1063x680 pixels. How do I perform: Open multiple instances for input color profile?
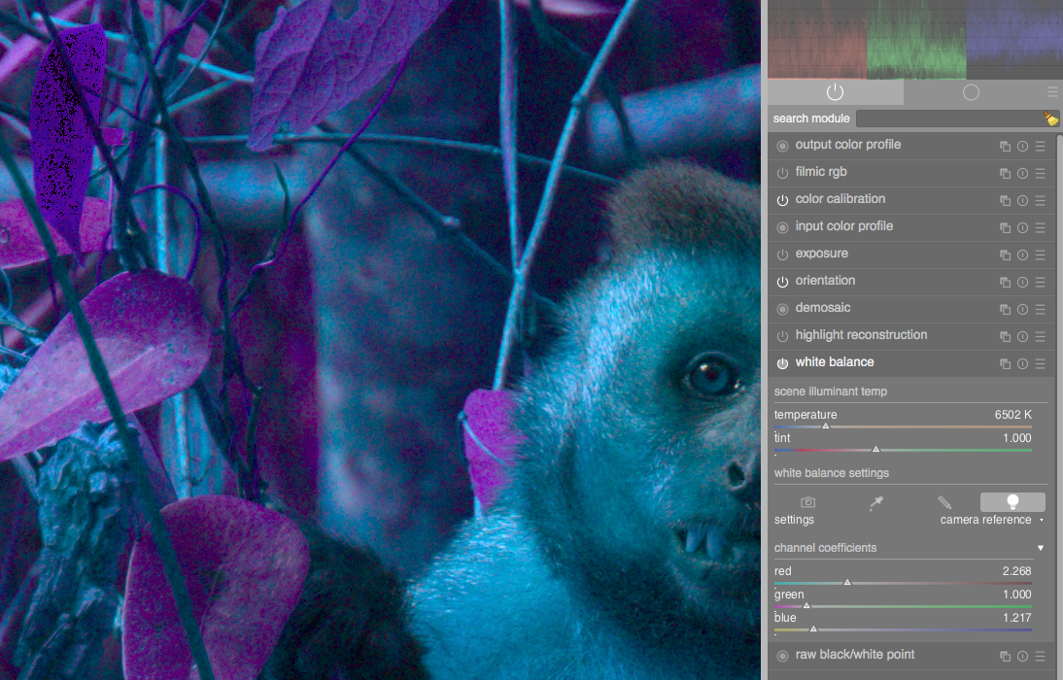coord(1005,227)
